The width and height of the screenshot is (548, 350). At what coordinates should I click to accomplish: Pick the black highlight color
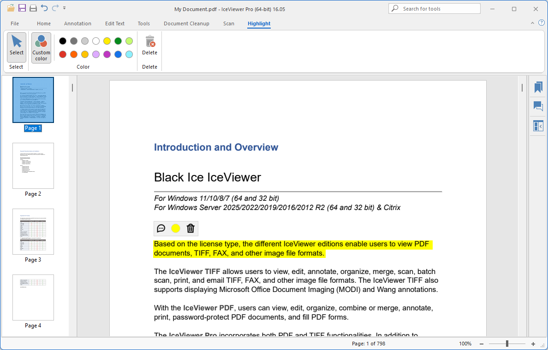coord(63,41)
